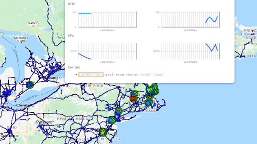This screenshot has height=144, width=257.
Task: Click the Cleveland map label
Action: point(25,105)
